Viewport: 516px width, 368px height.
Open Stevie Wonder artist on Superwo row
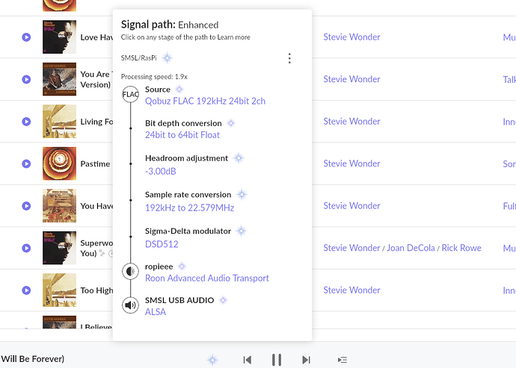pyautogui.click(x=351, y=248)
